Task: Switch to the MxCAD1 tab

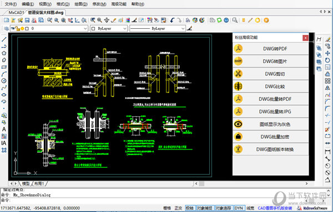Action: pyautogui.click(x=16, y=13)
